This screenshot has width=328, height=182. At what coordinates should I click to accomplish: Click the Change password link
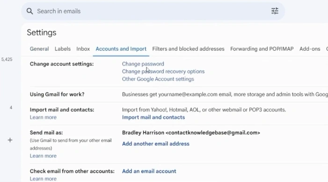(143, 64)
